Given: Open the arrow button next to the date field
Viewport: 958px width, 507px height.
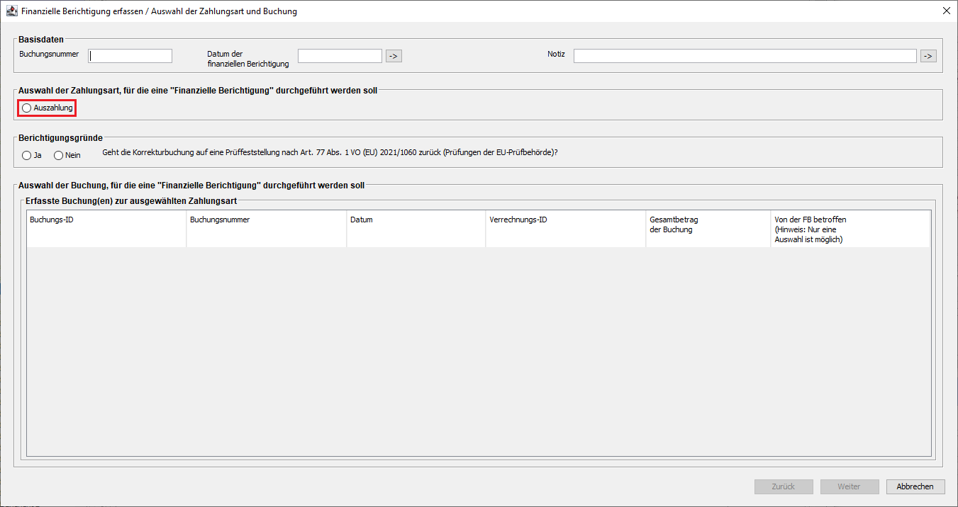Looking at the screenshot, I should (394, 56).
